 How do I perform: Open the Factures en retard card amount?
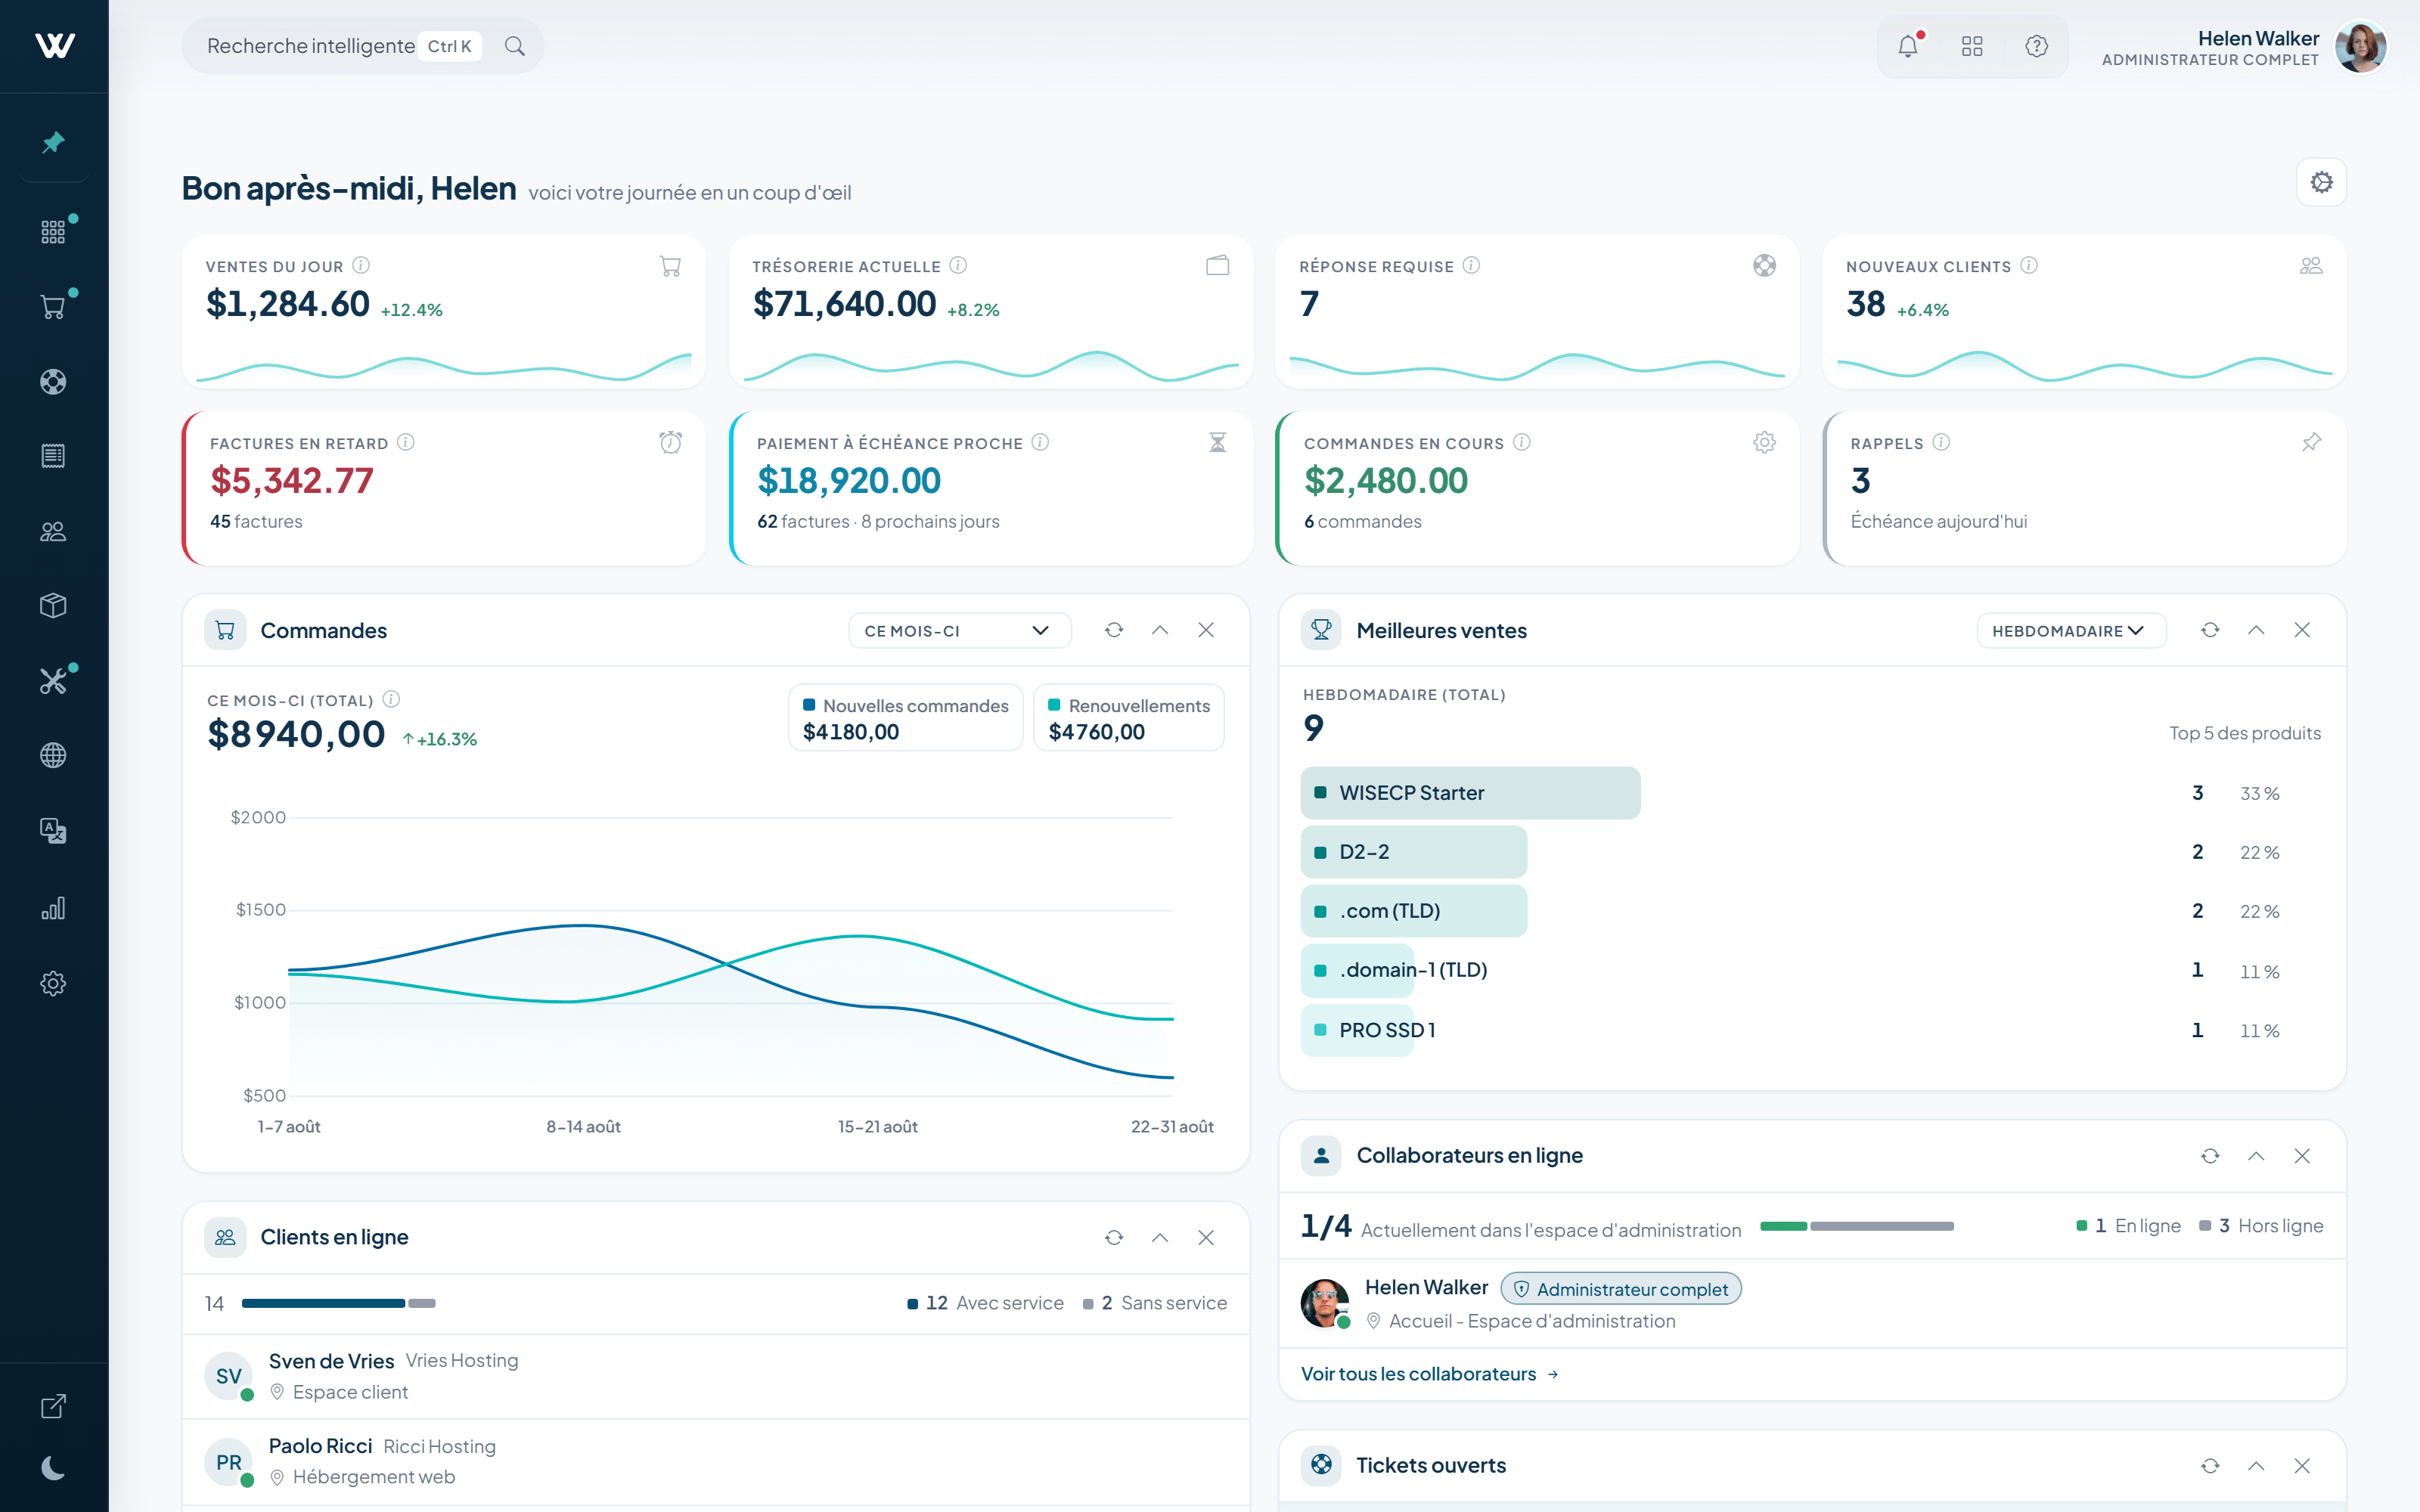(x=292, y=481)
